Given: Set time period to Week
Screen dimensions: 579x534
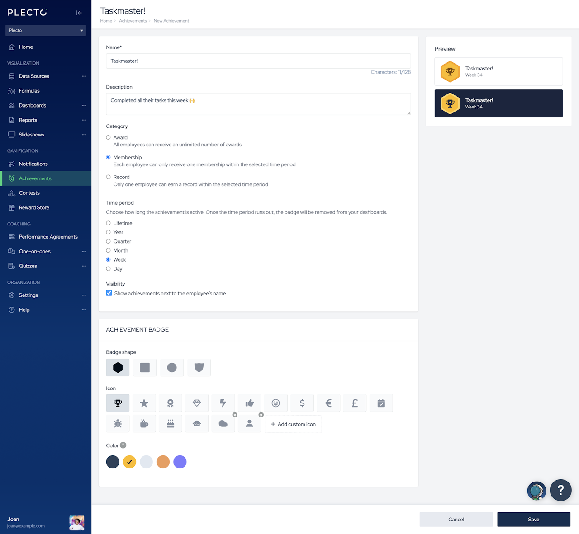Looking at the screenshot, I should (x=108, y=260).
